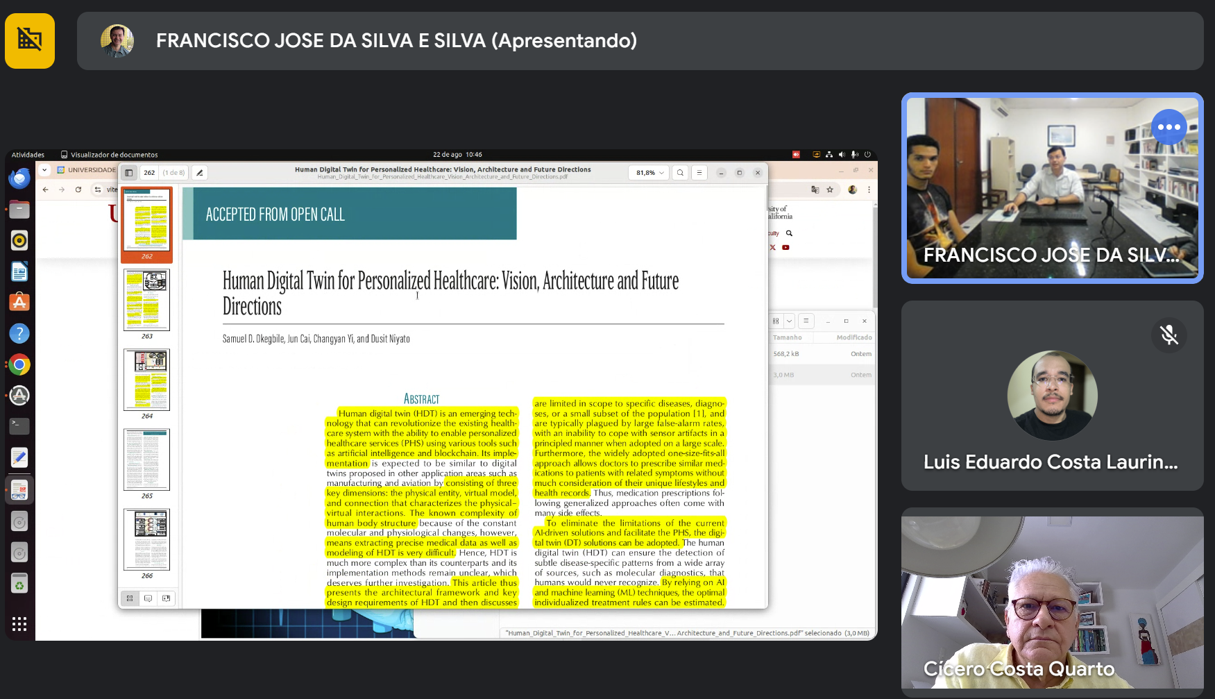
Task: Open more options on Francisco's video tile
Action: pos(1169,127)
